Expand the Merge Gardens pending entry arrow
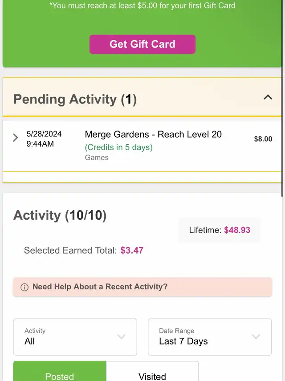The width and height of the screenshot is (285, 381). [16, 138]
